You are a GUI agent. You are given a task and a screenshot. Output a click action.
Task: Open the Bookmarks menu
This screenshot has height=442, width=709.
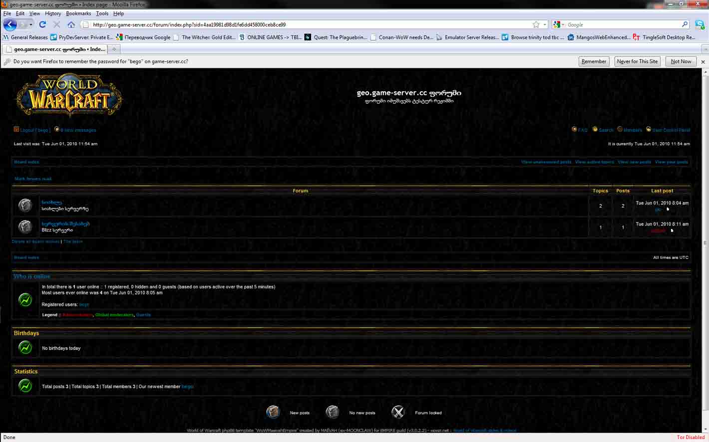78,13
